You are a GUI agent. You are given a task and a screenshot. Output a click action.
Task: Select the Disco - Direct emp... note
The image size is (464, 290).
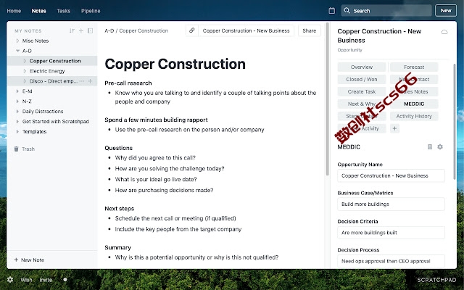[53, 81]
